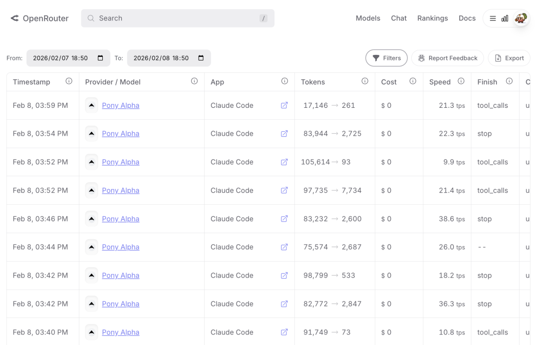This screenshot has height=345, width=539.
Task: Show info for the Cost column
Action: pos(413,81)
